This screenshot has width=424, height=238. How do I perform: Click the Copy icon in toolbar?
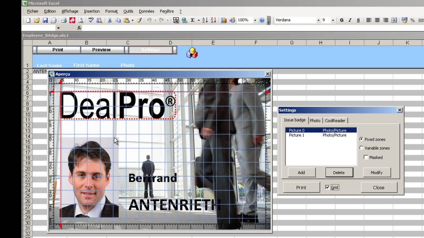click(x=118, y=20)
